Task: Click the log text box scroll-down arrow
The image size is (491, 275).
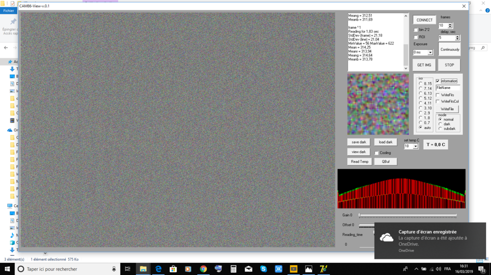Action: 406,69
